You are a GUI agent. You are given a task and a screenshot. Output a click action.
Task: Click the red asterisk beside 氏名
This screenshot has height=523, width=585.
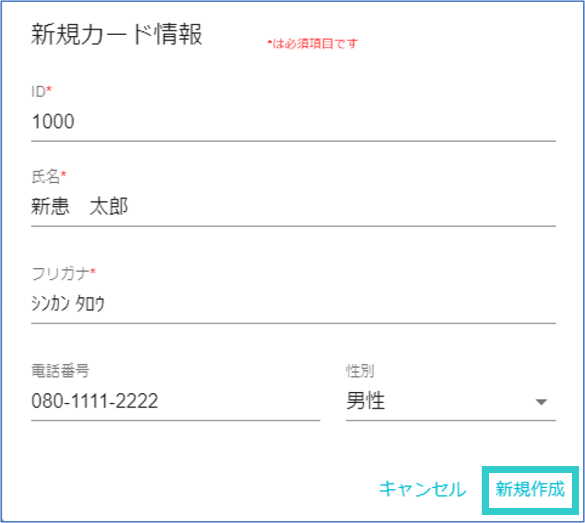tap(64, 176)
